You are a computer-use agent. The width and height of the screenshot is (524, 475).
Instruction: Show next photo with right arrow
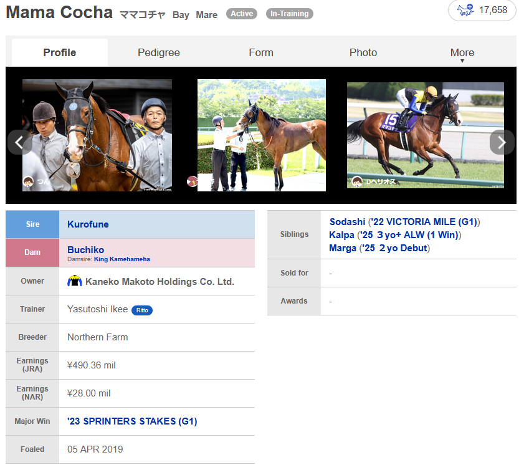pyautogui.click(x=502, y=142)
